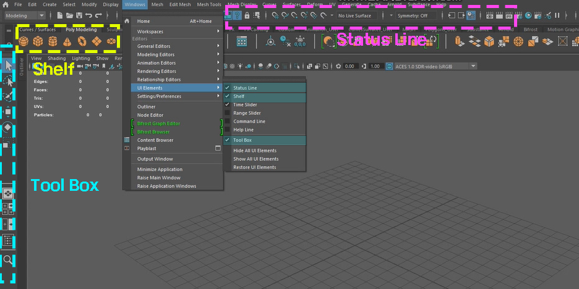Choose Restore UI Elements

coord(265,167)
